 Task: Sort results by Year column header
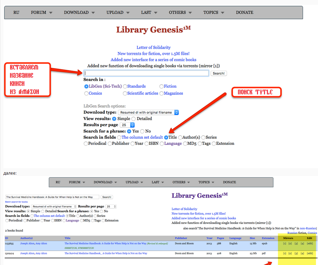(x=209, y=238)
